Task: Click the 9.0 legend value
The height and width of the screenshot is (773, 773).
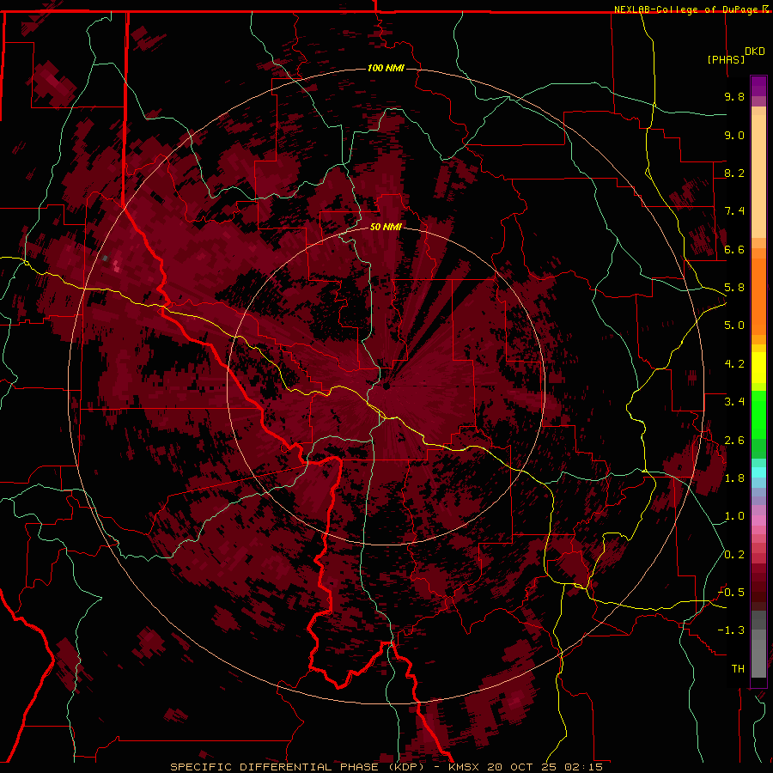Action: [x=734, y=135]
